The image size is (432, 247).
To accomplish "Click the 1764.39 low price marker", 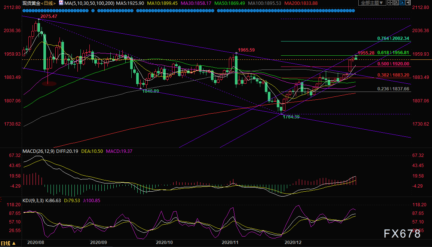I will point(291,117).
